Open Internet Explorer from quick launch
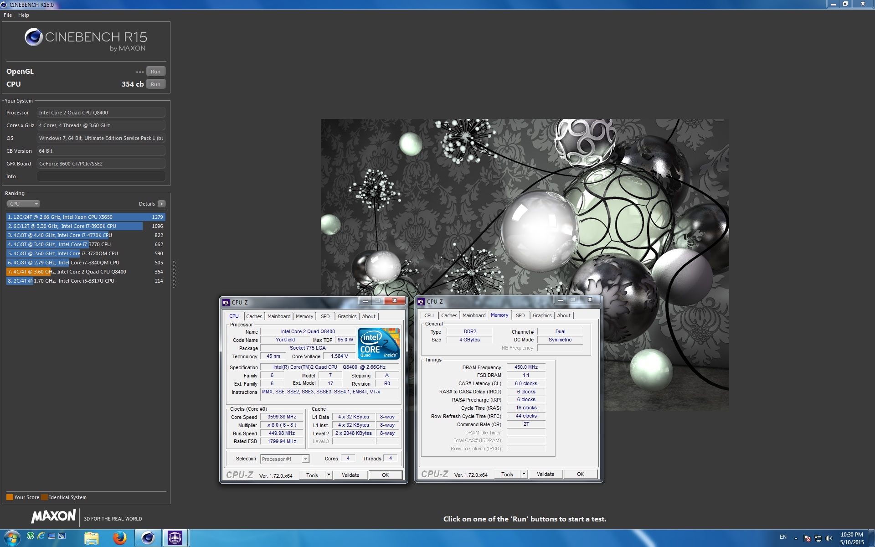Viewport: 875px width, 547px height. tap(41, 536)
